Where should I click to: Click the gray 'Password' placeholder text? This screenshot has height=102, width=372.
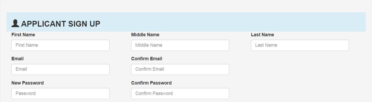[x=26, y=93]
